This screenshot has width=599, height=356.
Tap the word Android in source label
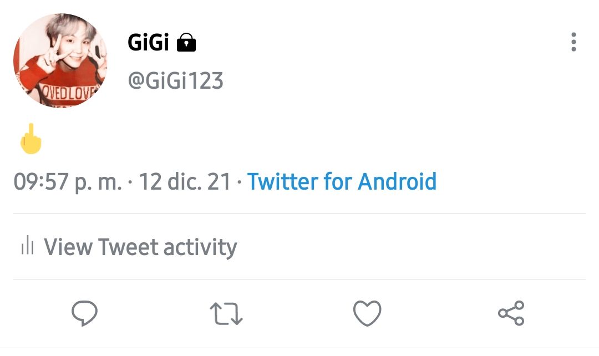397,181
